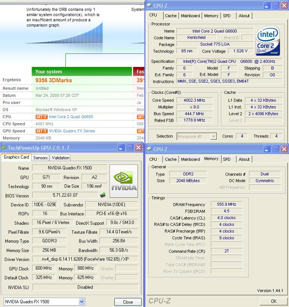Close the GPU-Z window with X

coord(138,148)
